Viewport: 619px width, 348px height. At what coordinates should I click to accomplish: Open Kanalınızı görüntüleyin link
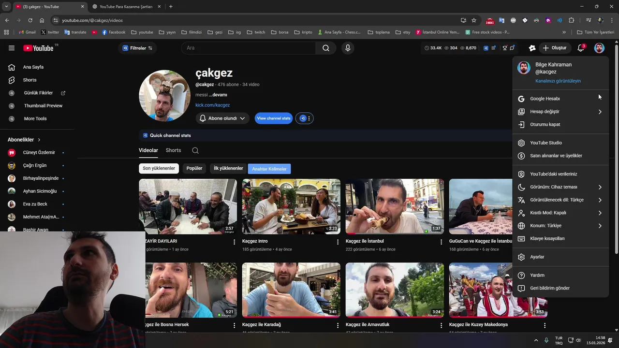point(558,81)
